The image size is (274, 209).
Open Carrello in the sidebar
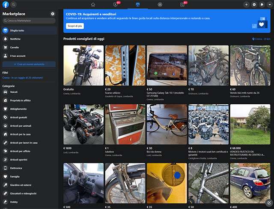pos(15,47)
